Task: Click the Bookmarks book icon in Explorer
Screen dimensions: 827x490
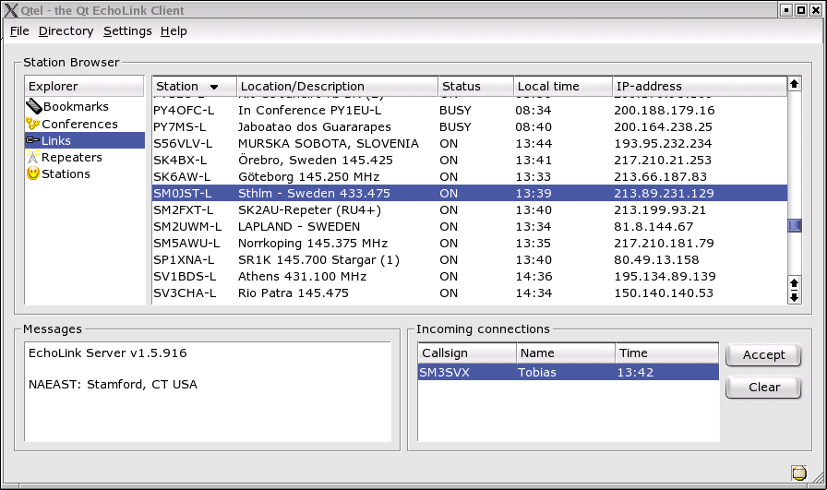Action: 33,107
